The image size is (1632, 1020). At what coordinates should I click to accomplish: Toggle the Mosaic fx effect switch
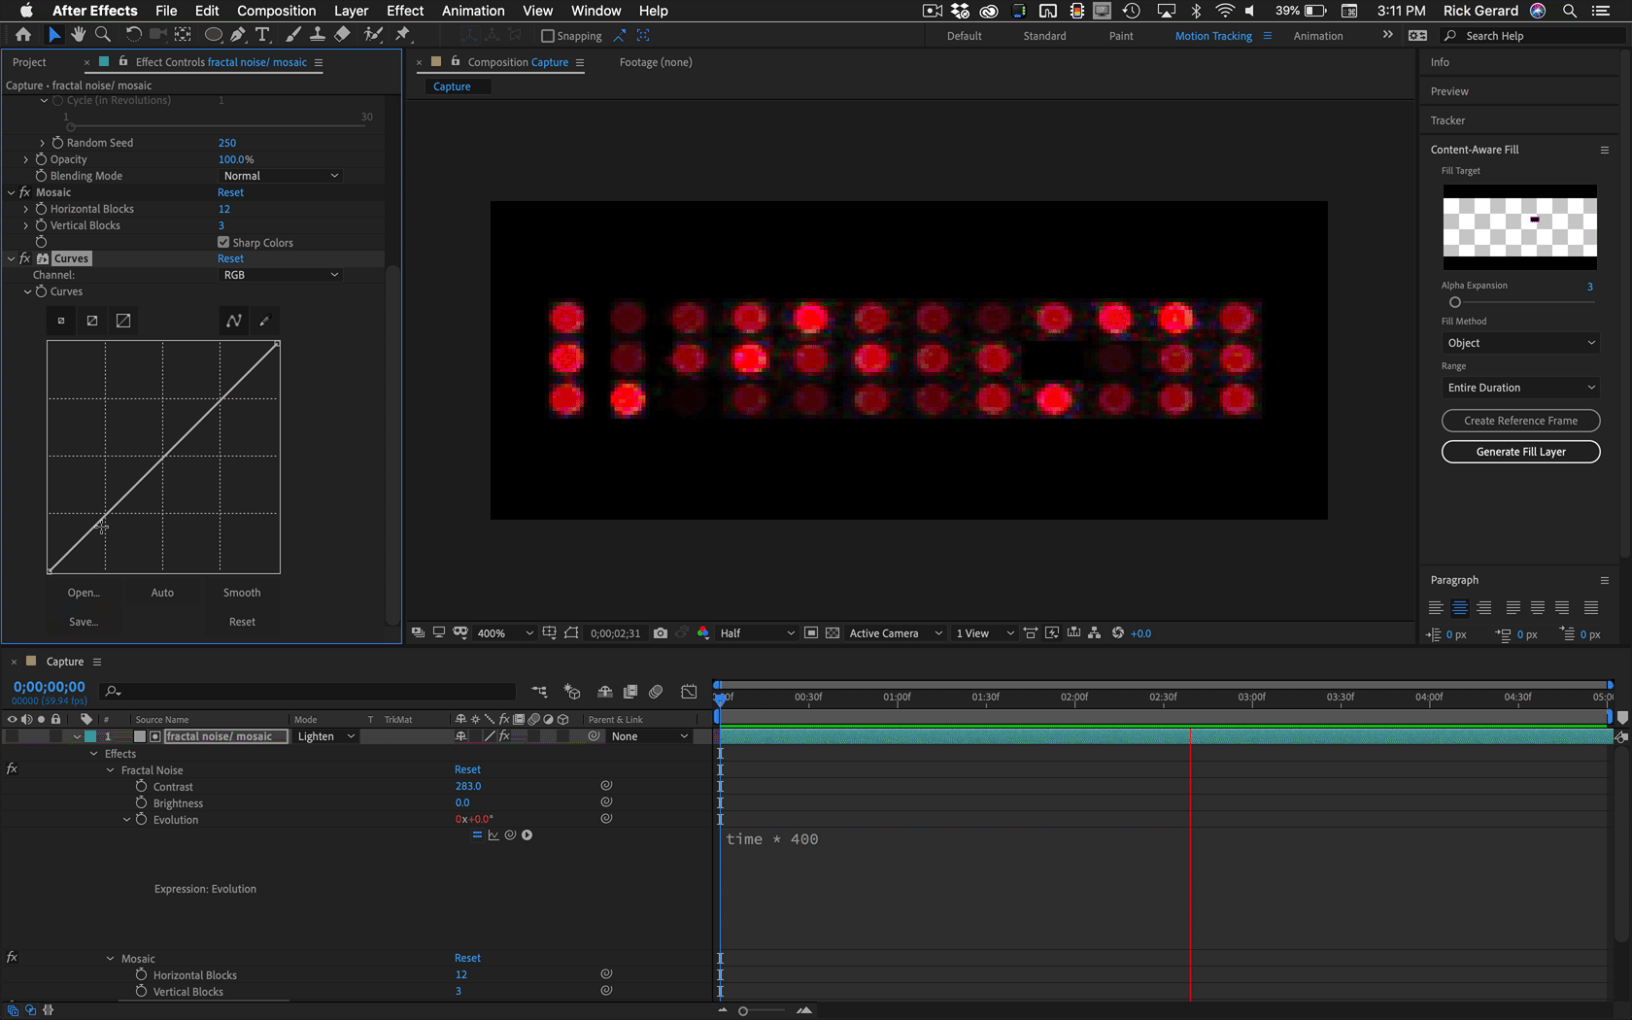tap(25, 192)
